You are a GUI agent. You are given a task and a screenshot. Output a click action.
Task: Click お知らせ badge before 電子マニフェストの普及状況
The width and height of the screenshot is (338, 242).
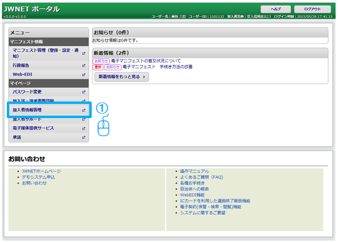click(101, 61)
